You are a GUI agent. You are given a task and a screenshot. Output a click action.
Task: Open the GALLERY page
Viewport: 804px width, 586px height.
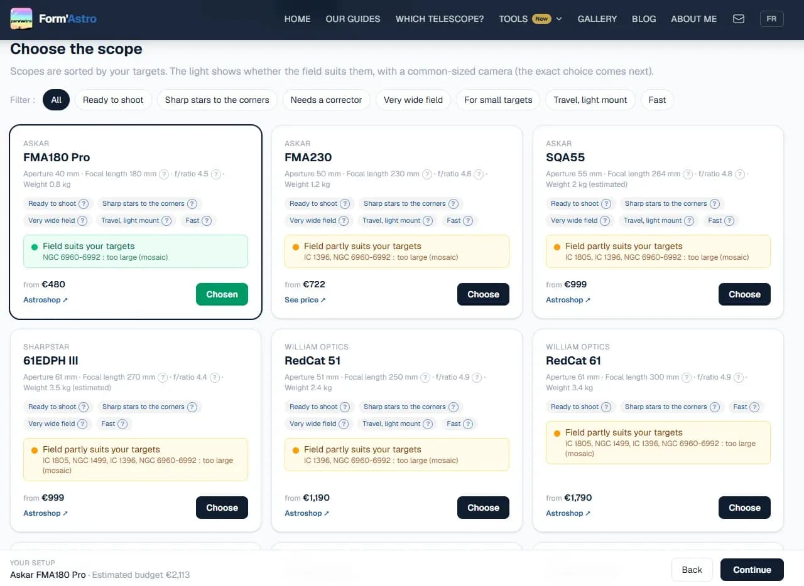click(597, 19)
